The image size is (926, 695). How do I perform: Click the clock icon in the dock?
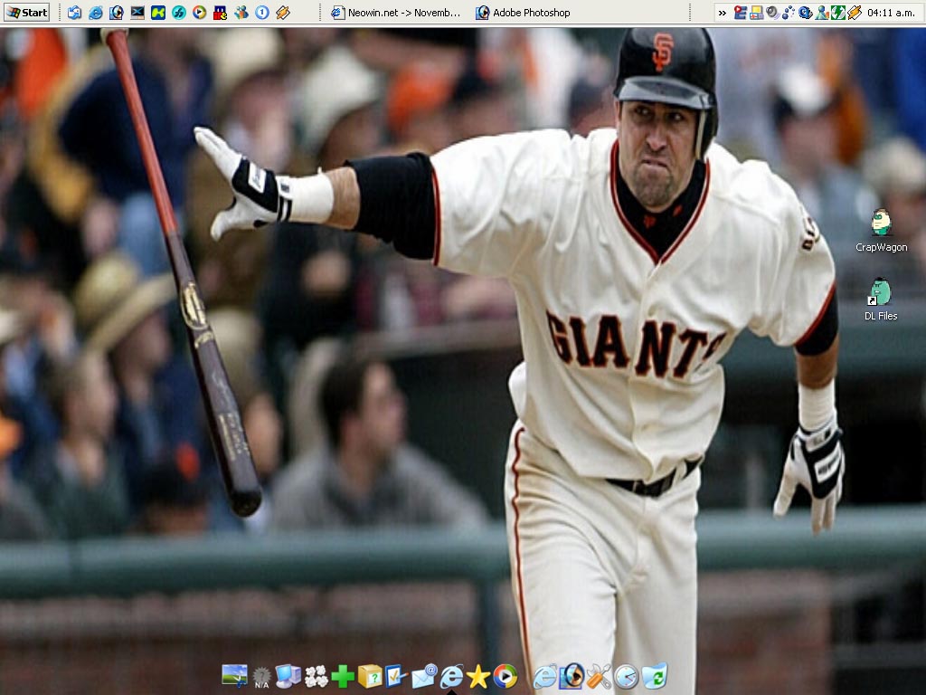tap(627, 676)
